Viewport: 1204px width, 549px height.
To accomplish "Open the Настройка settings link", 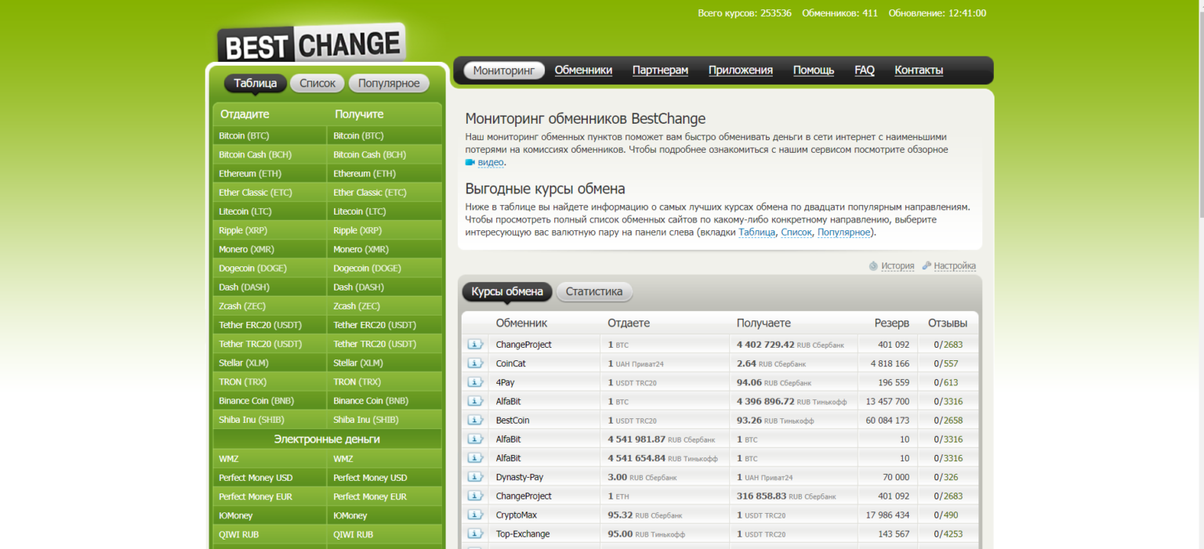I will pos(955,265).
